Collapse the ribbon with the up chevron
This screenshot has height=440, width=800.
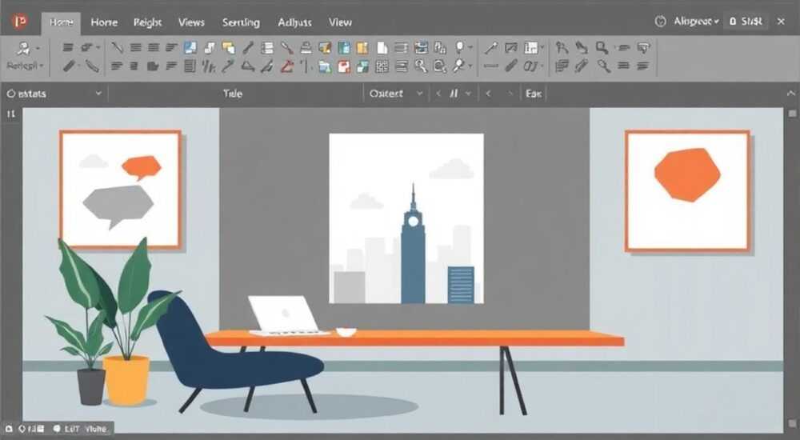(x=791, y=94)
